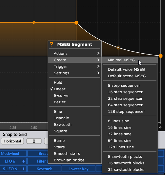This screenshot has width=165, height=175.
Task: Set segment type to Triangle
Action: click(x=75, y=118)
